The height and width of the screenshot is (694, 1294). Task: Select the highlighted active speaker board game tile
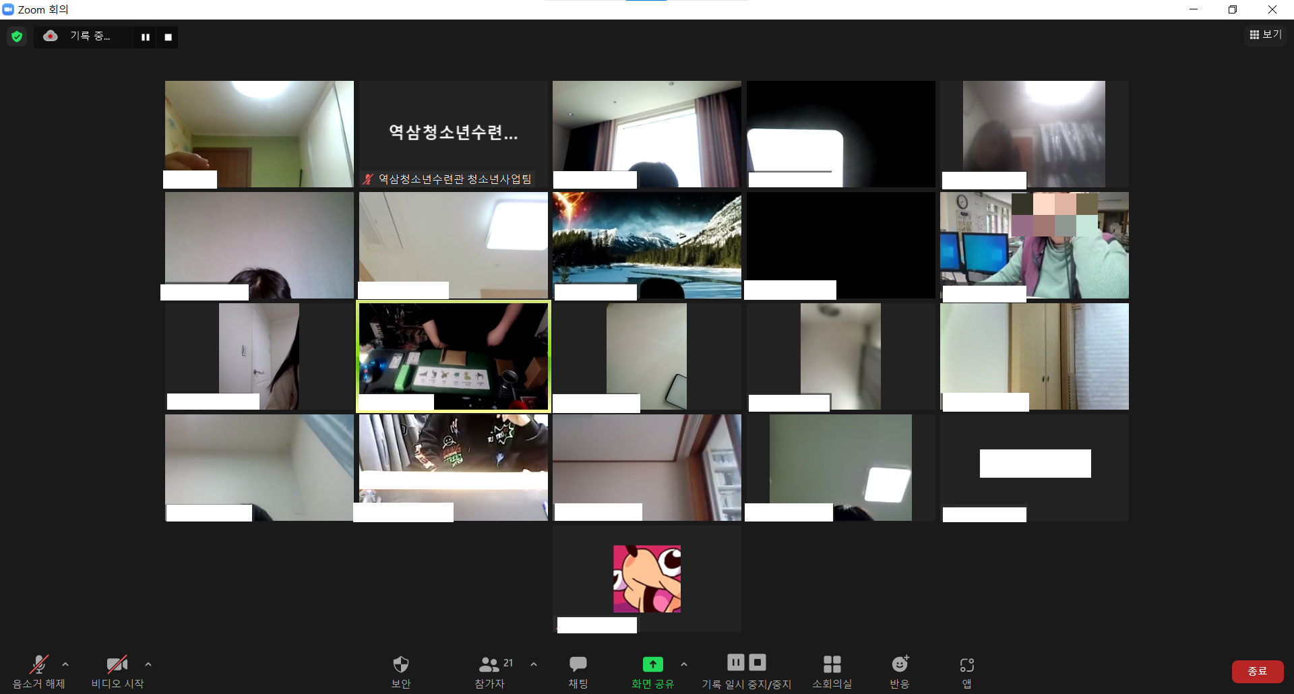(454, 356)
